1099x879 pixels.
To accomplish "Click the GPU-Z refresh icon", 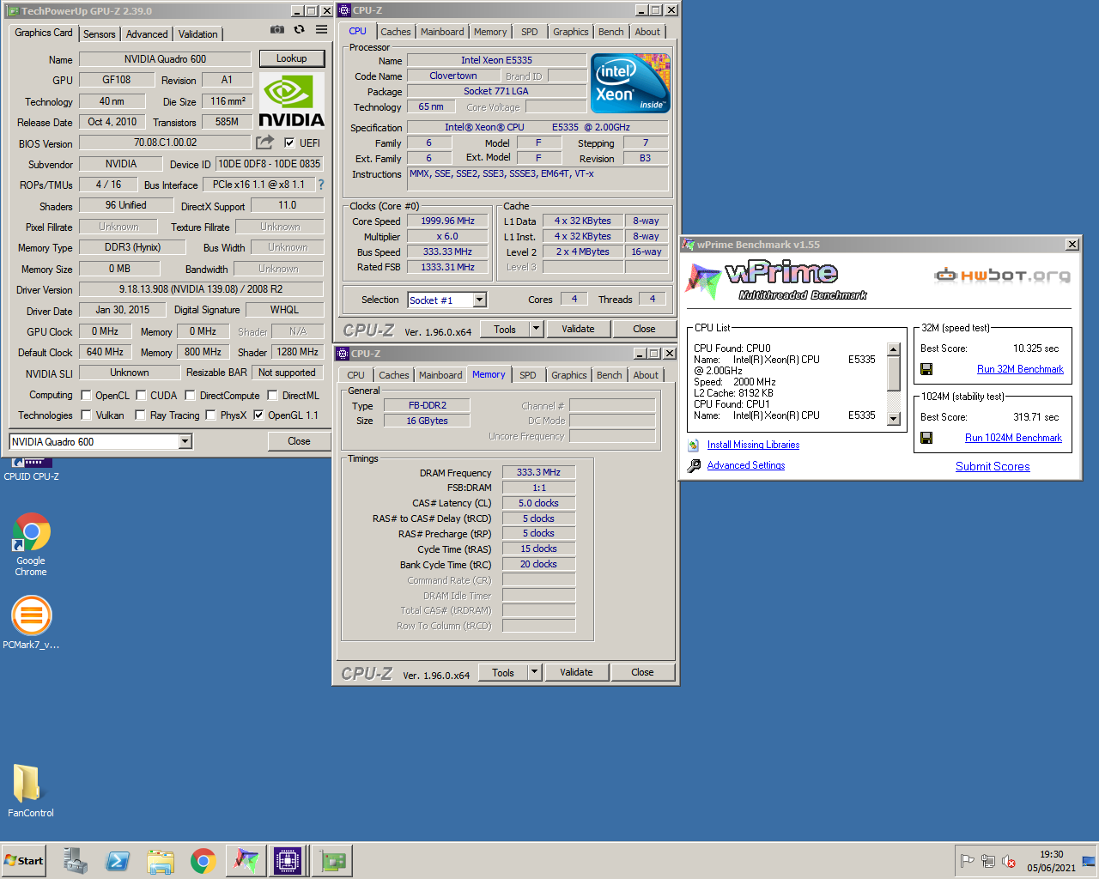I will tap(299, 29).
